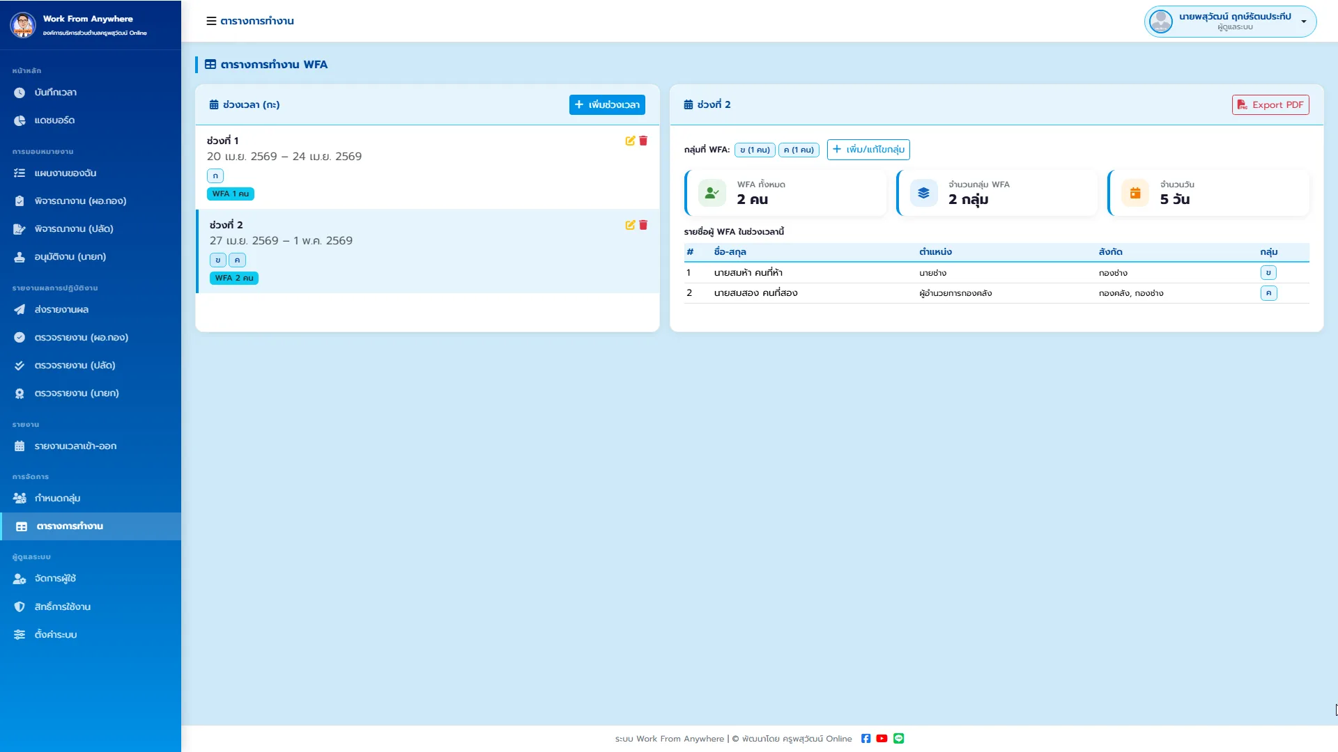Click the ชื่อ-สกุล column header
This screenshot has height=752, width=1338.
click(x=730, y=252)
